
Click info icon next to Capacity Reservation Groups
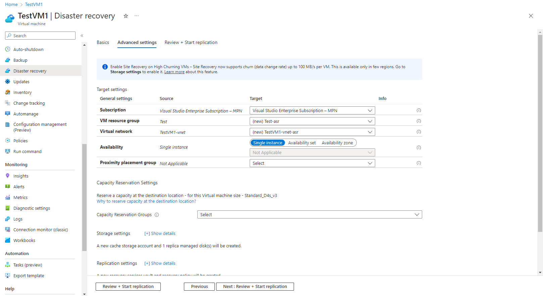pyautogui.click(x=157, y=215)
